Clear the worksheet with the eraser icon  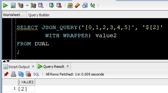tap(77, 5)
